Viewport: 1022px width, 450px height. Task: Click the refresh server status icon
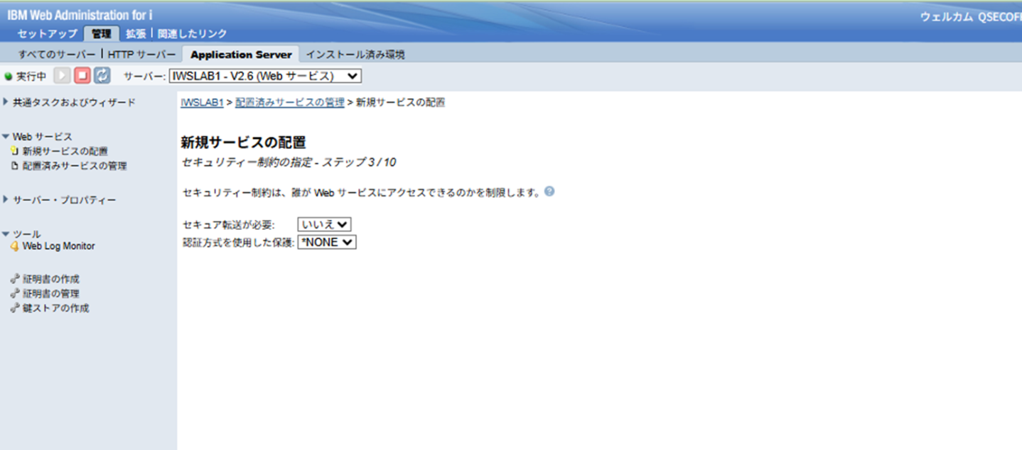coord(102,76)
